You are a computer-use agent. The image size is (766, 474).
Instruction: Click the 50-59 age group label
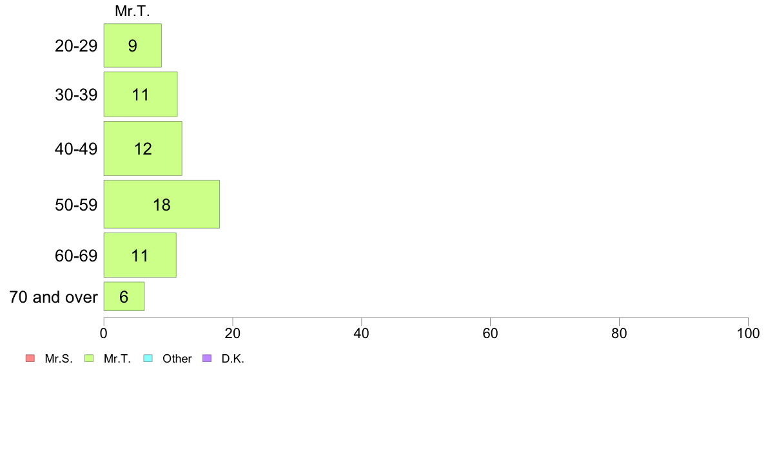point(76,205)
